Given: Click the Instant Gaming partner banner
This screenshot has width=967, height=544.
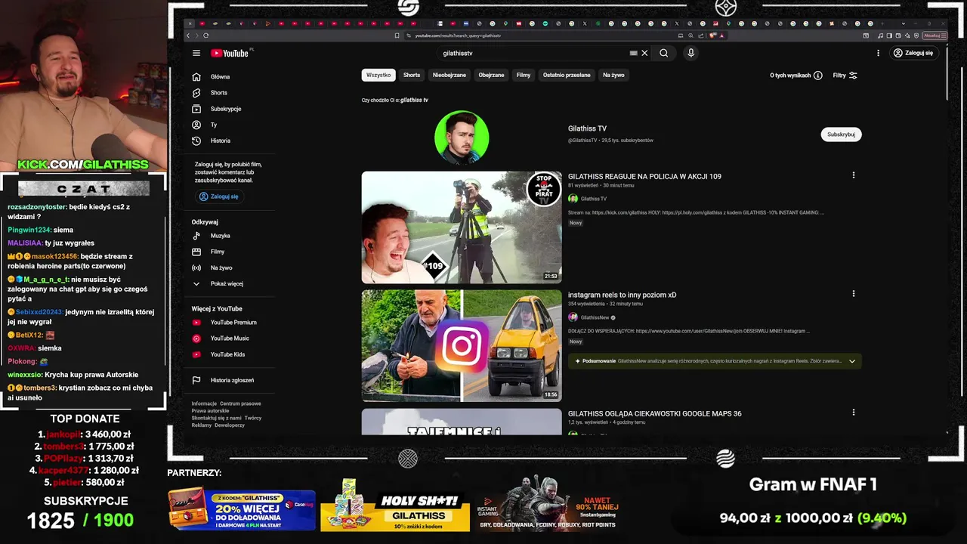Looking at the screenshot, I should point(548,504).
